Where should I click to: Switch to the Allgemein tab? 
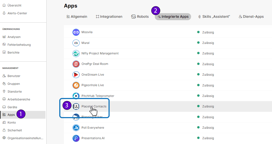(x=77, y=17)
